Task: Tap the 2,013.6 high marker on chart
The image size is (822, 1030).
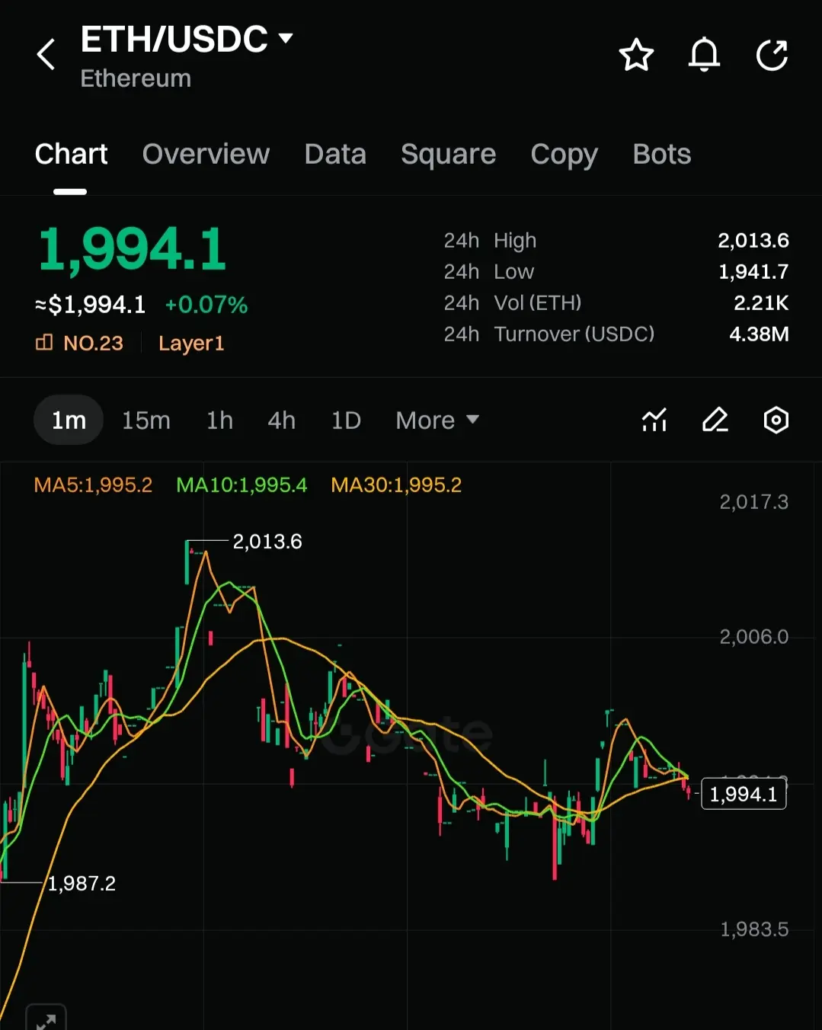Action: pos(267,542)
